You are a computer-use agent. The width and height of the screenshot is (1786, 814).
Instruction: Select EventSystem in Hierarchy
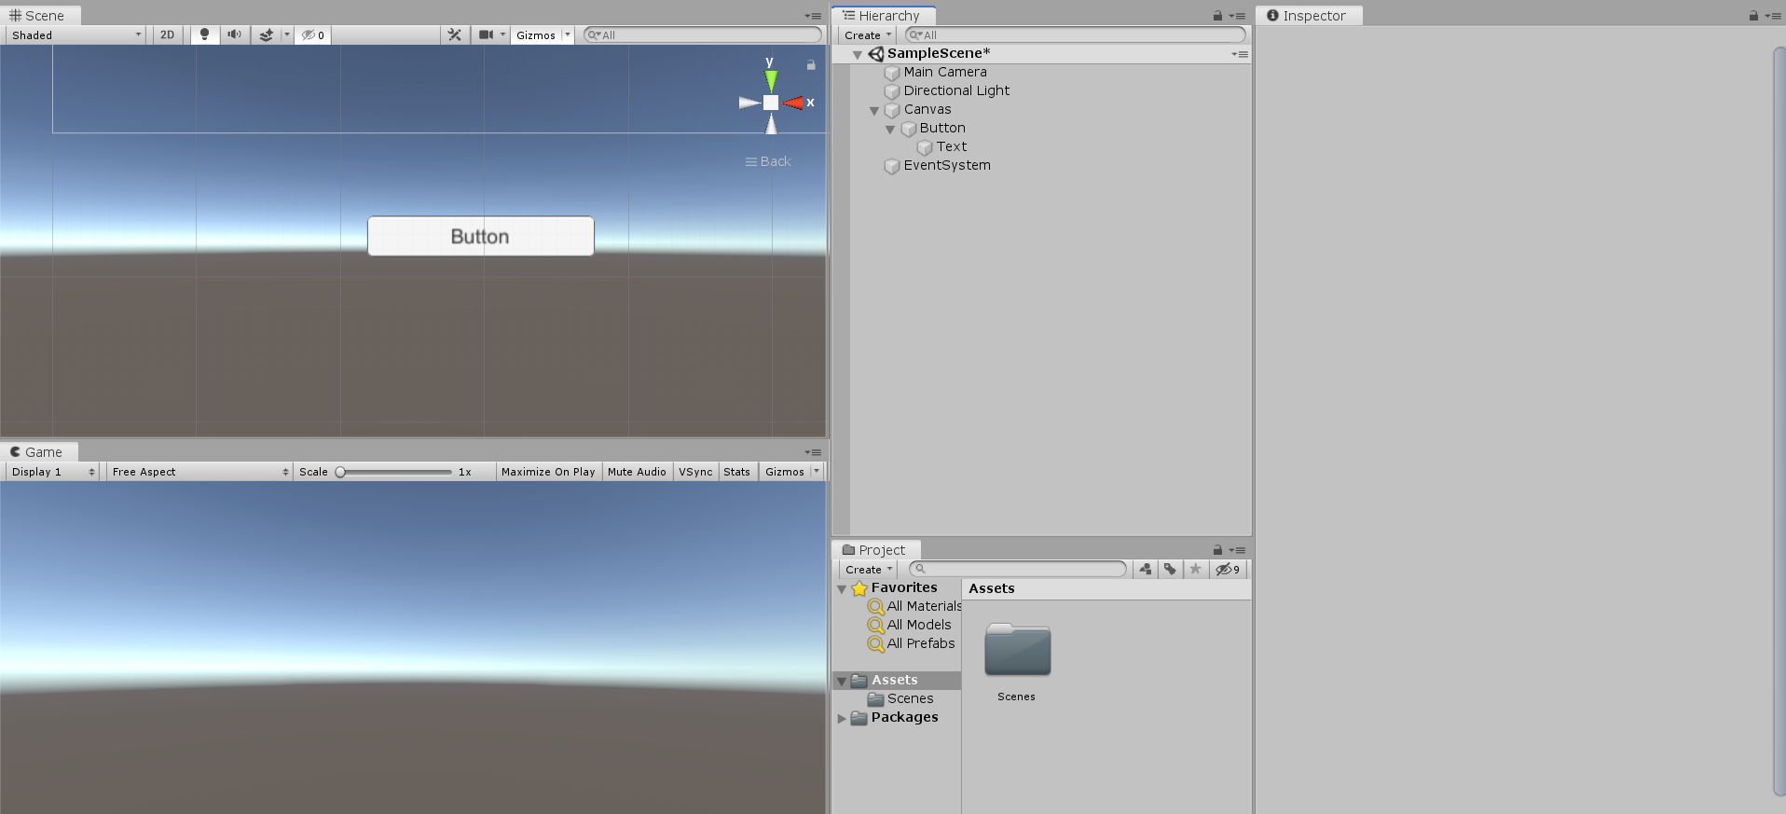[x=947, y=165]
